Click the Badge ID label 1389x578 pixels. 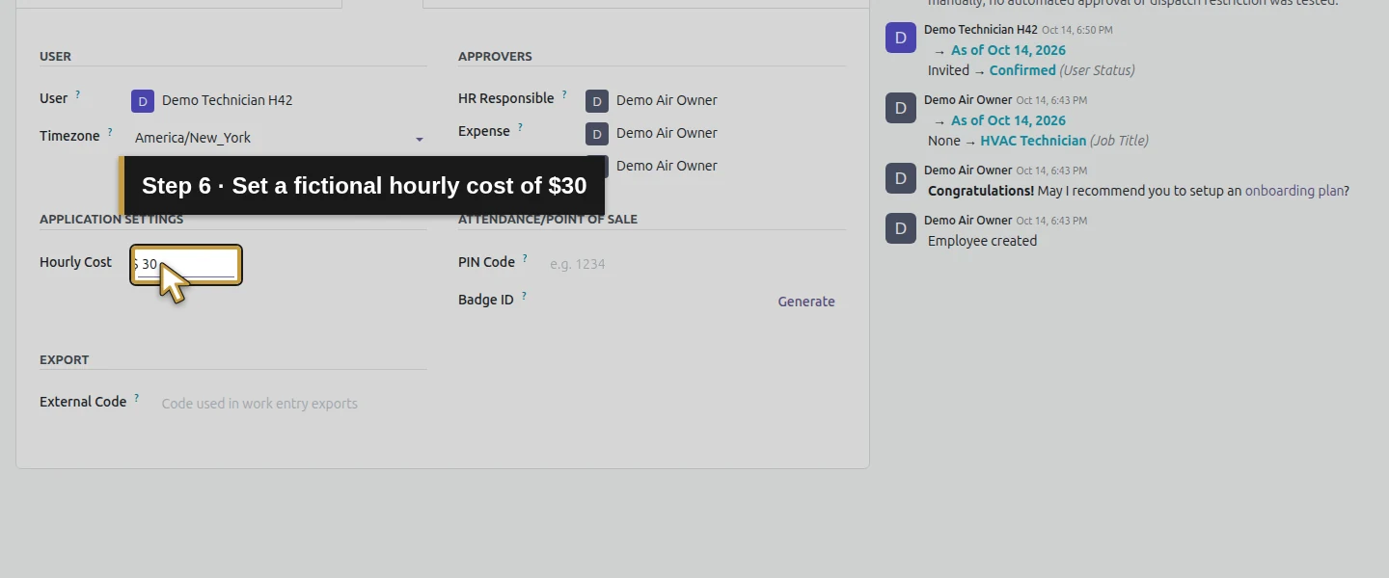click(486, 300)
